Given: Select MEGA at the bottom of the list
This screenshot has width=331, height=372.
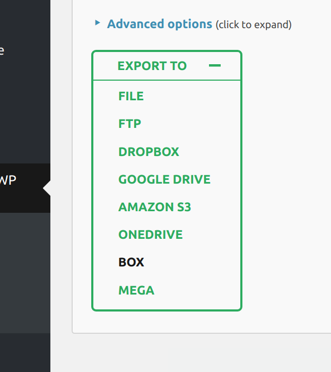Looking at the screenshot, I should click(x=136, y=290).
